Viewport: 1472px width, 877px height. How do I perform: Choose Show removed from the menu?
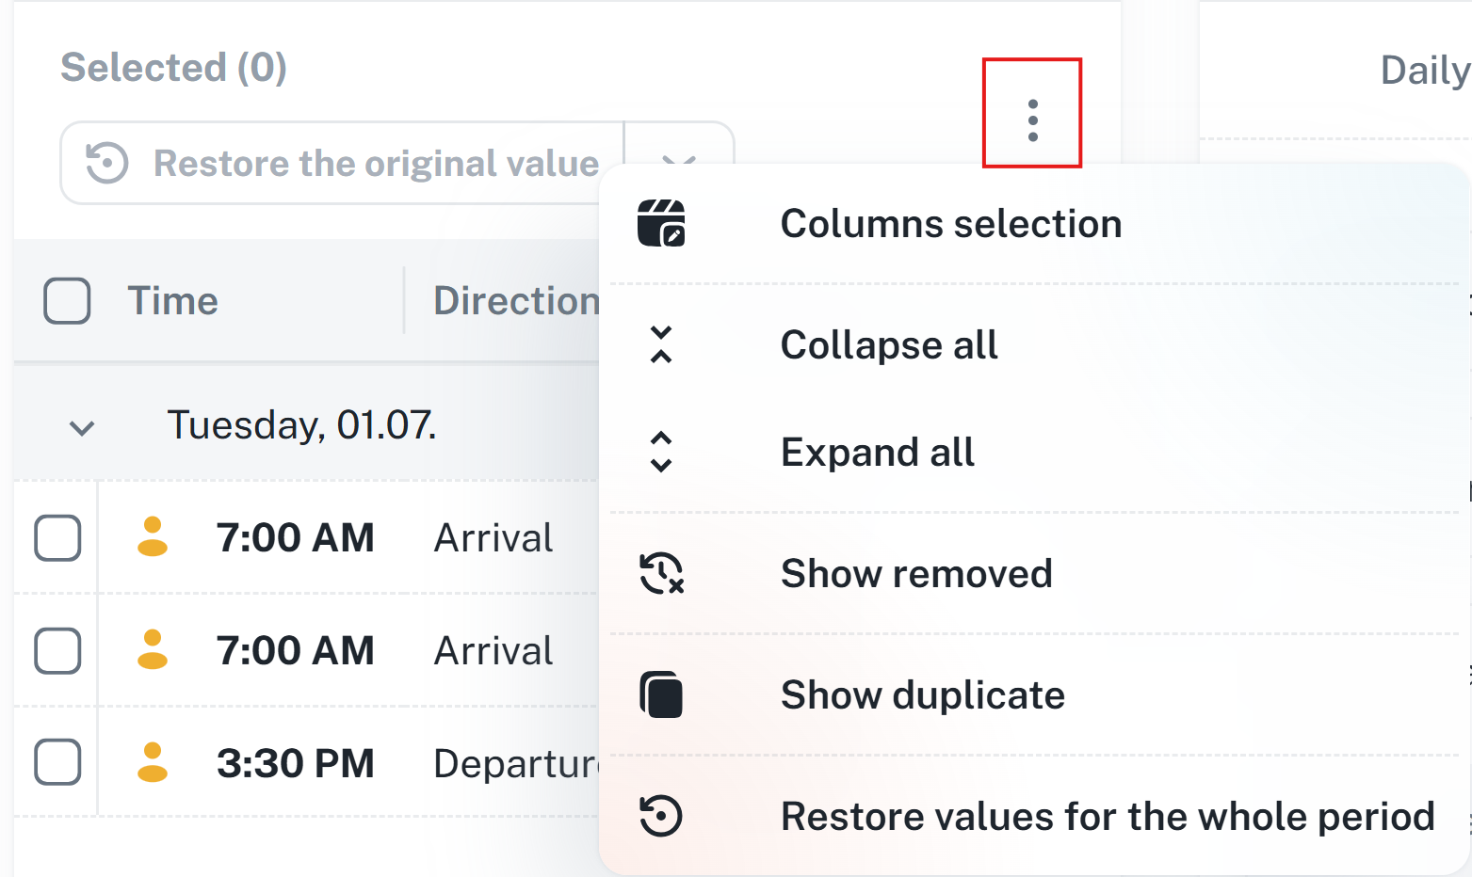pyautogui.click(x=915, y=573)
